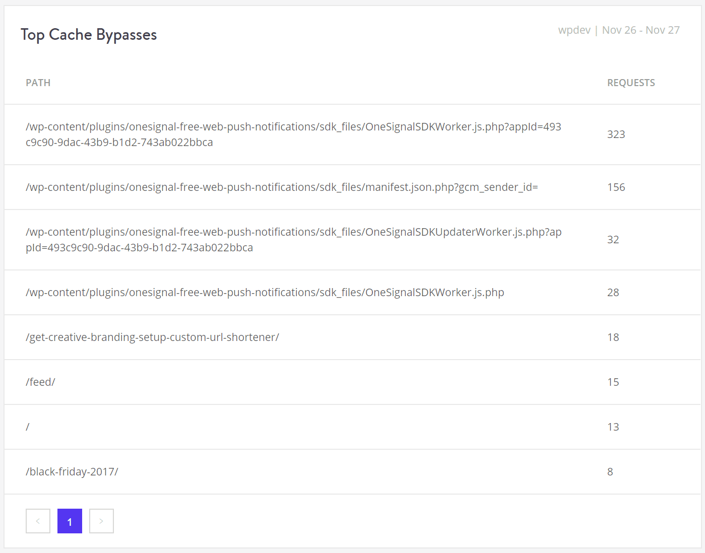Open the OneSignalSDKWorker.js.php?appId path
This screenshot has width=705, height=553.
coord(293,134)
